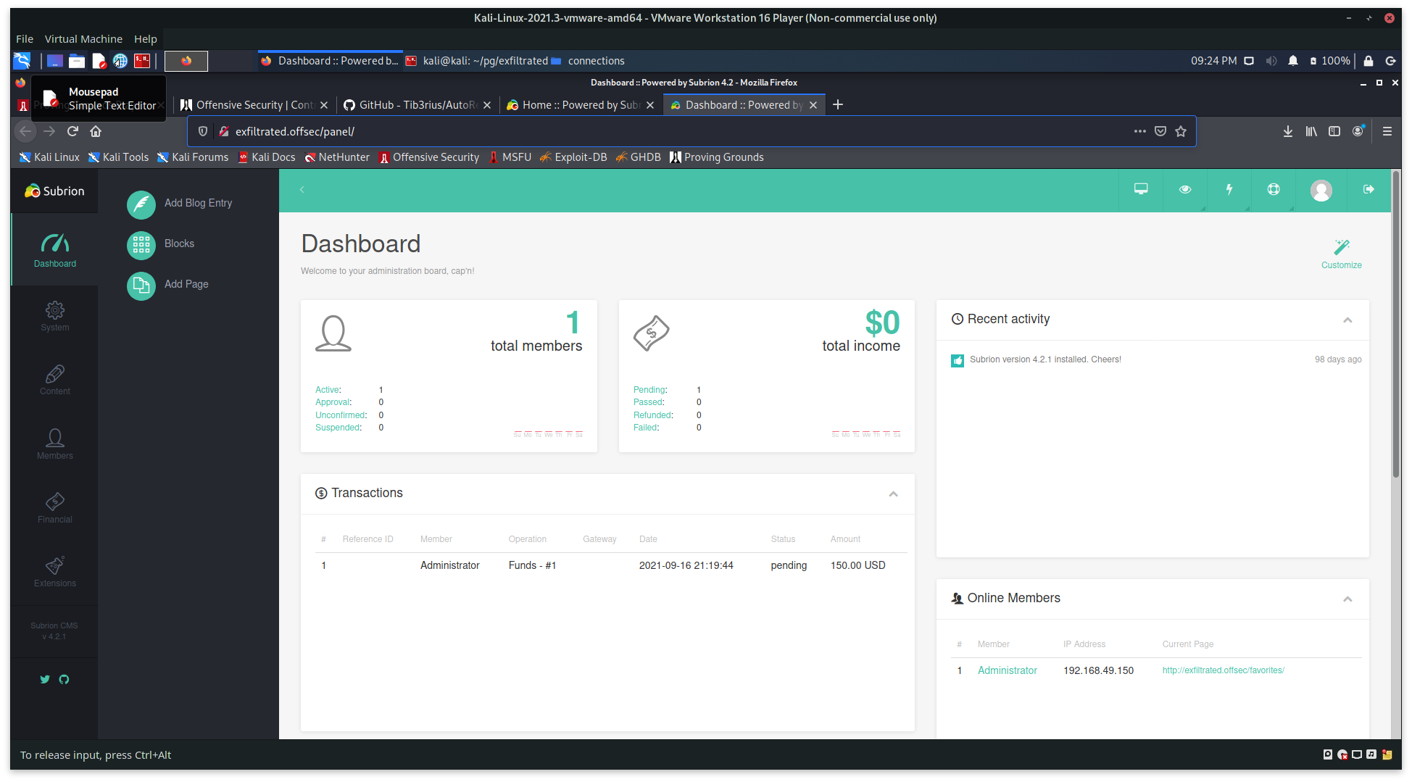Click the lightning quick-actions icon
Viewport: 1412px width, 782px height.
1229,190
